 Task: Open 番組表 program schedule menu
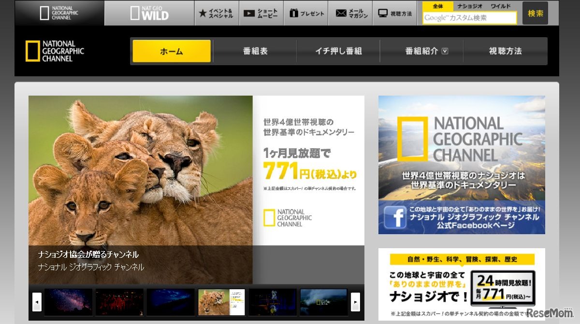coord(255,51)
